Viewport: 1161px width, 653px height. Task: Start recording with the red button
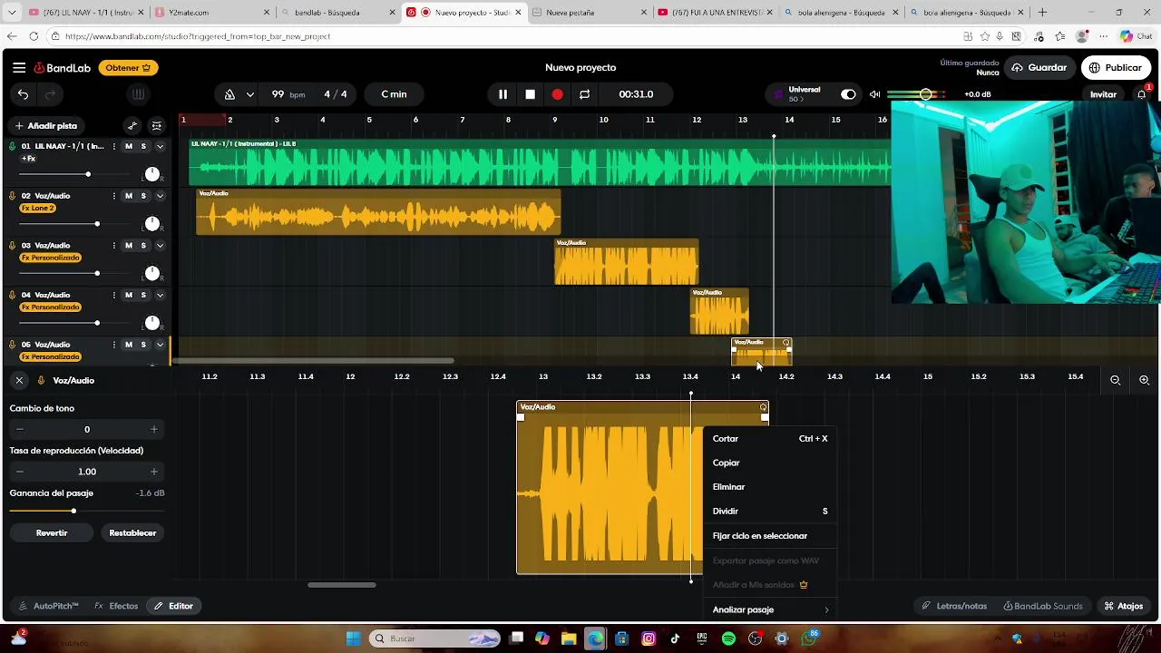coord(557,94)
